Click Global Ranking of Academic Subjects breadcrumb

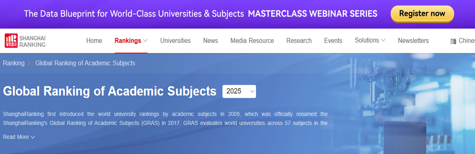pos(85,63)
